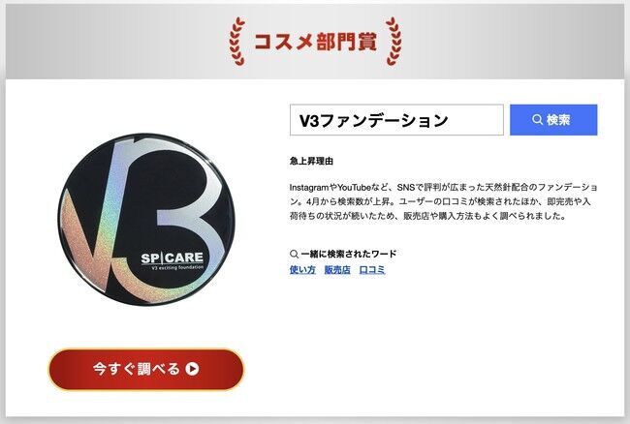630x424 pixels.
Task: Click the blue 検索 button
Action: pos(553,120)
